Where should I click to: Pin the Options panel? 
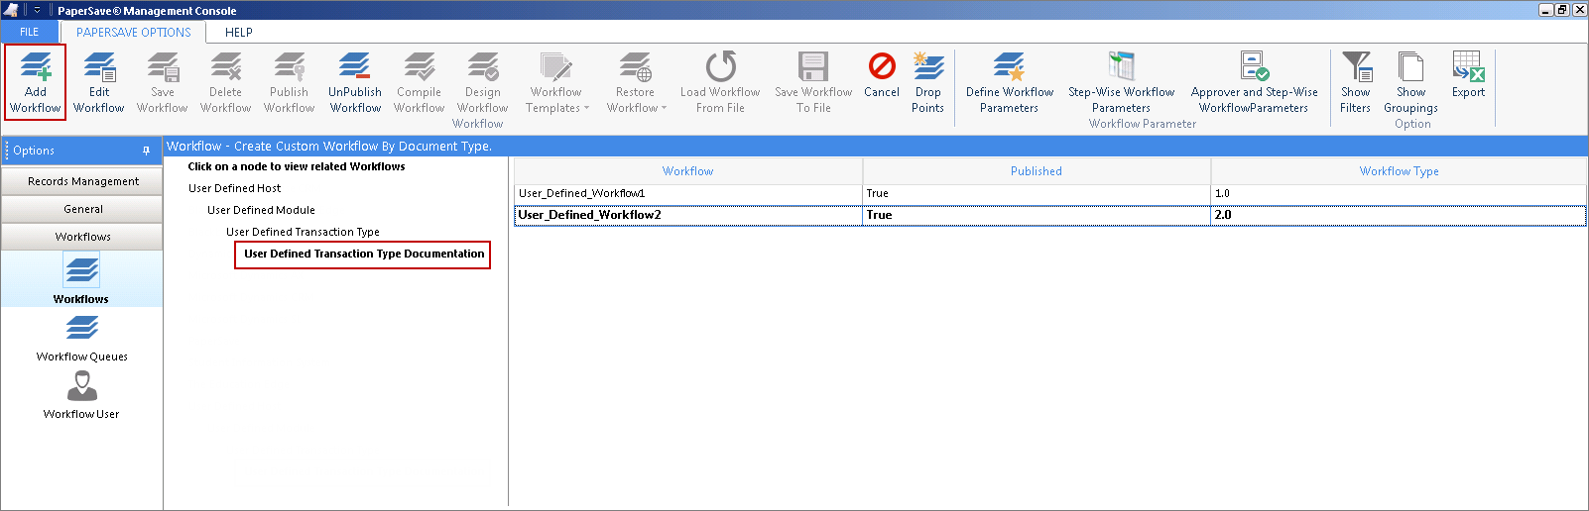146,151
